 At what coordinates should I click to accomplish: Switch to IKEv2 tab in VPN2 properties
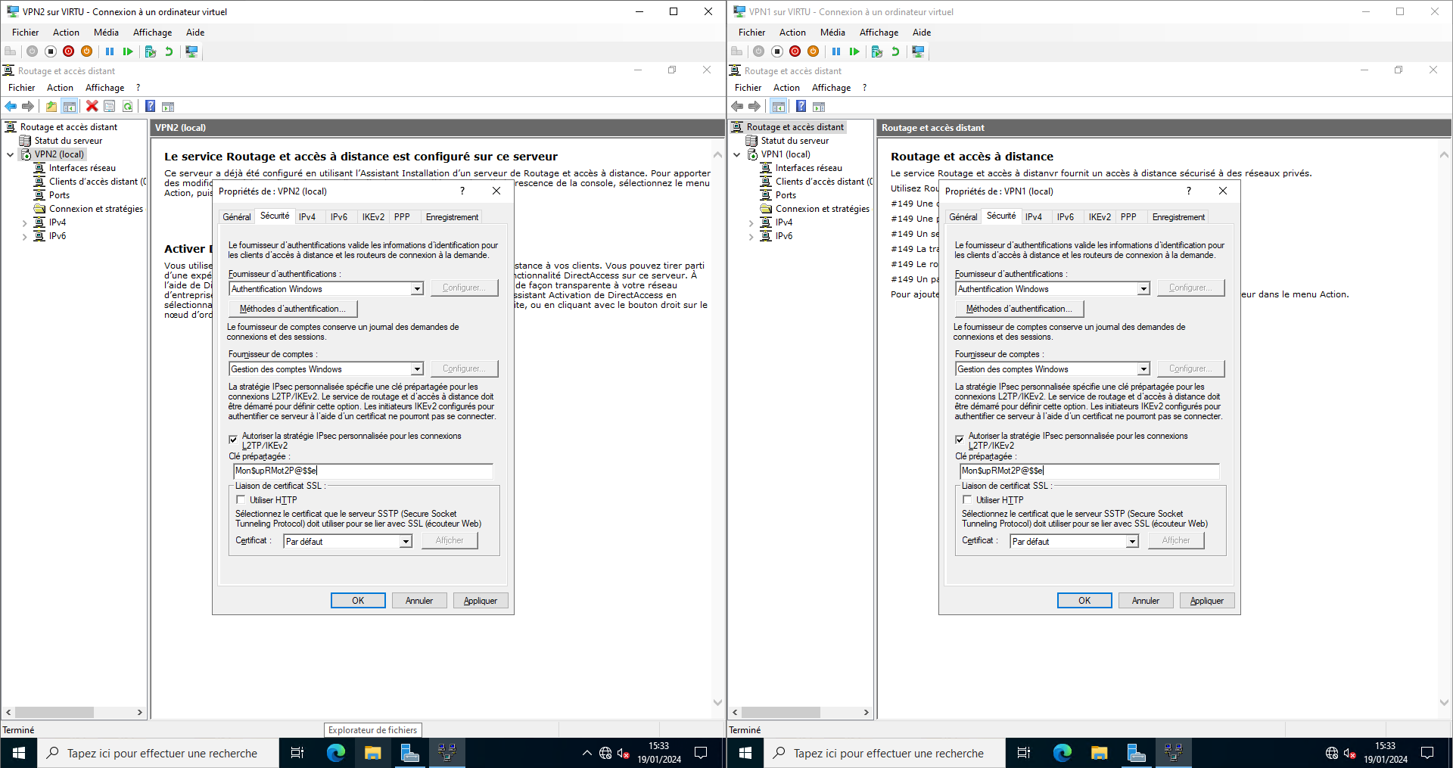[x=372, y=217]
